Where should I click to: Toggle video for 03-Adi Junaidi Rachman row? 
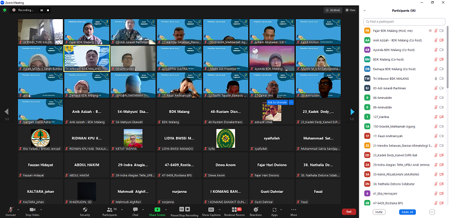click(442, 88)
